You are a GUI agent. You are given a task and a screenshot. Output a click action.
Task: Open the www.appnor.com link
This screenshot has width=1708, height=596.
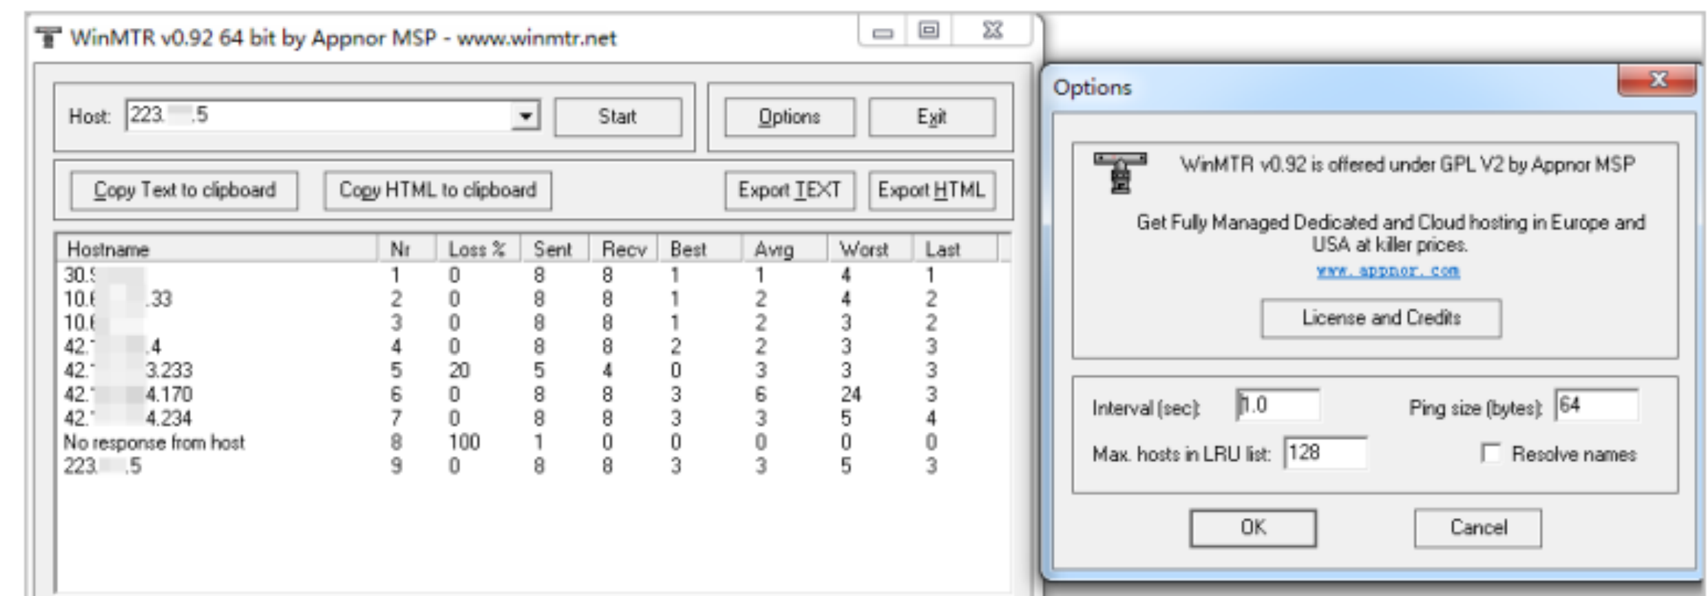coord(1388,272)
